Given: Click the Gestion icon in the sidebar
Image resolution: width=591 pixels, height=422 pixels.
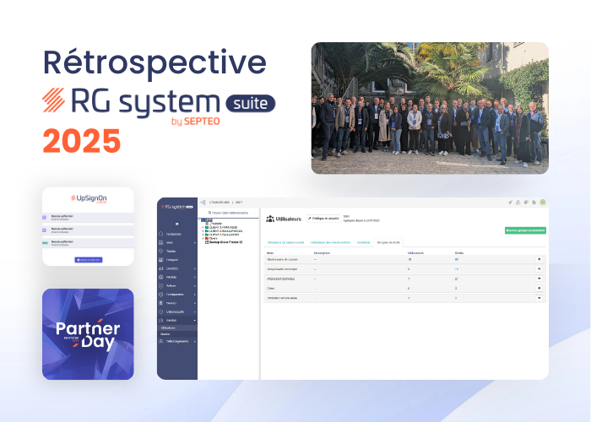Looking at the screenshot, I should [161, 320].
